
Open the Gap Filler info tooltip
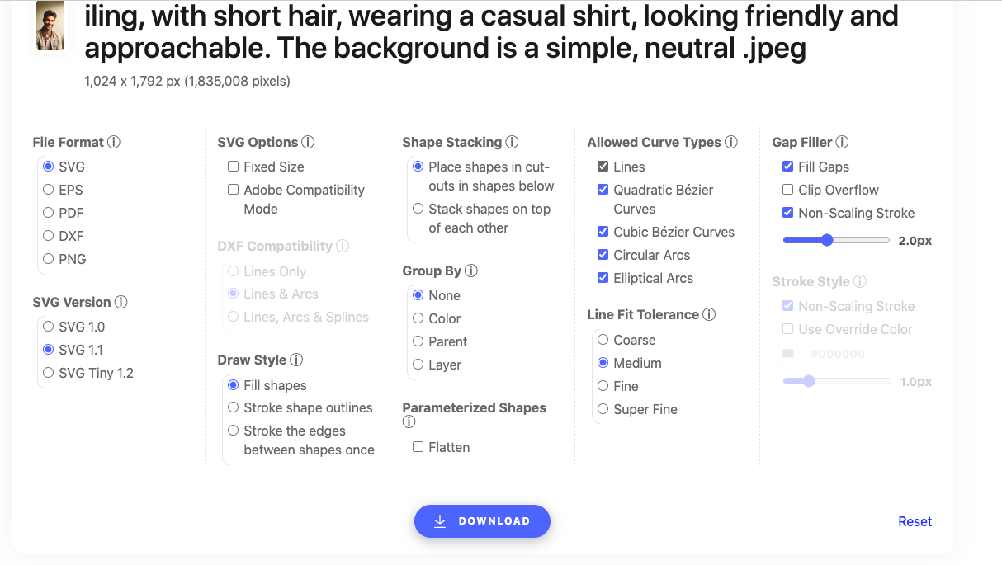840,142
